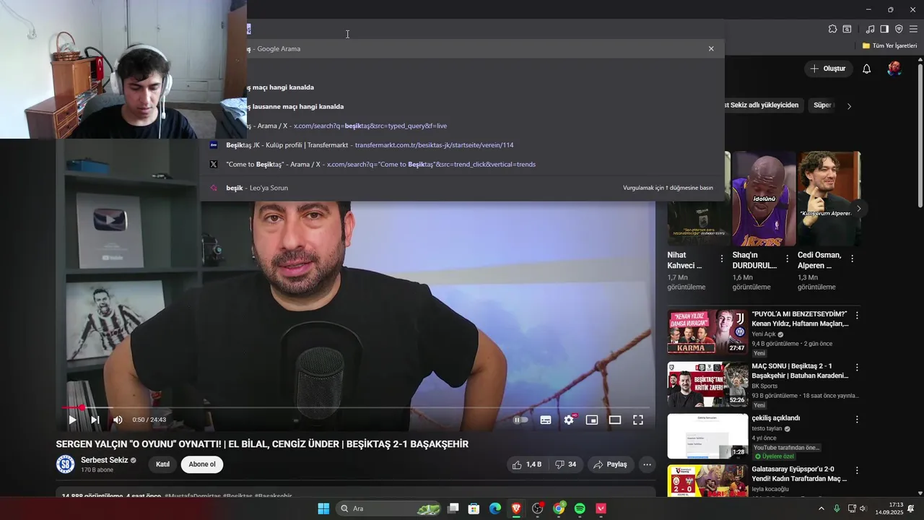
Task: Toggle subtitles captions button
Action: tap(546, 420)
